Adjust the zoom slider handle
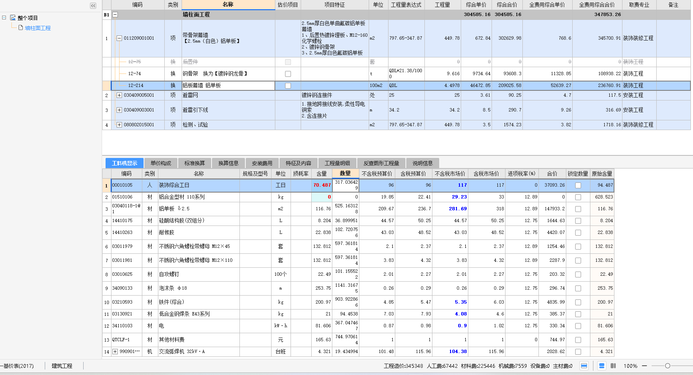Image resolution: width=693 pixels, height=375 pixels. click(668, 366)
